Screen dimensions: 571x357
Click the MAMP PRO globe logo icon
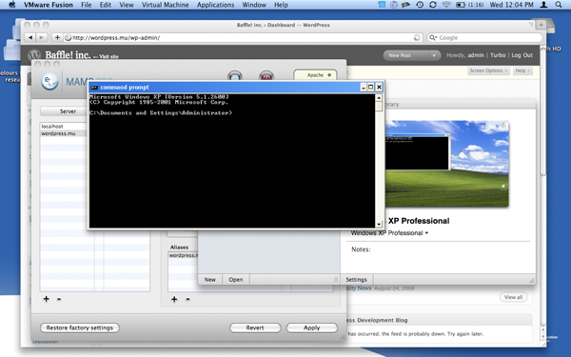point(49,82)
